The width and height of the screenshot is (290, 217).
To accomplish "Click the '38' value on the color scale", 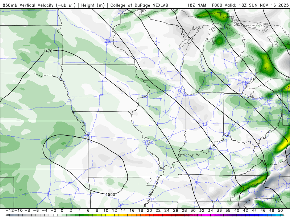I will tap(228, 210).
